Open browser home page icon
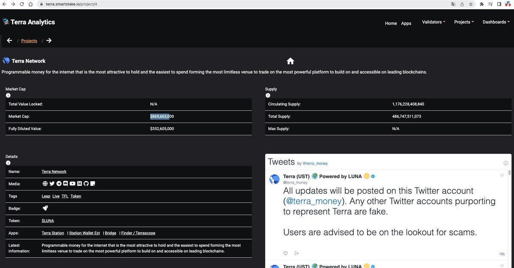514x268 pixels. click(30, 4)
